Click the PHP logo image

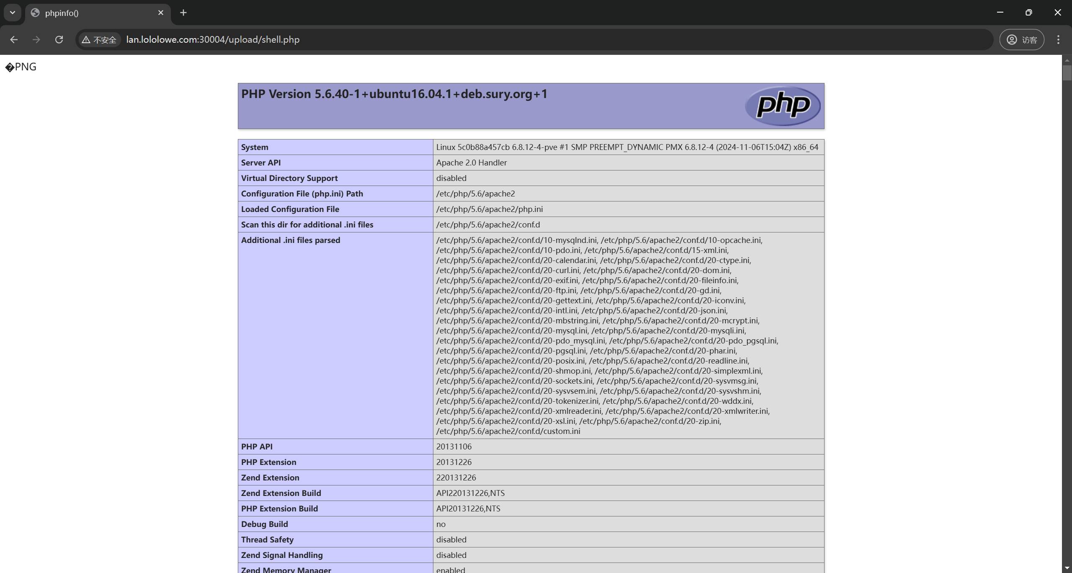tap(782, 106)
